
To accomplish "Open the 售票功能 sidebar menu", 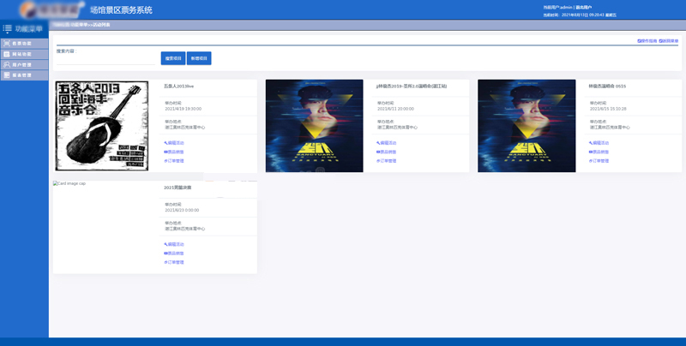I will [x=25, y=43].
